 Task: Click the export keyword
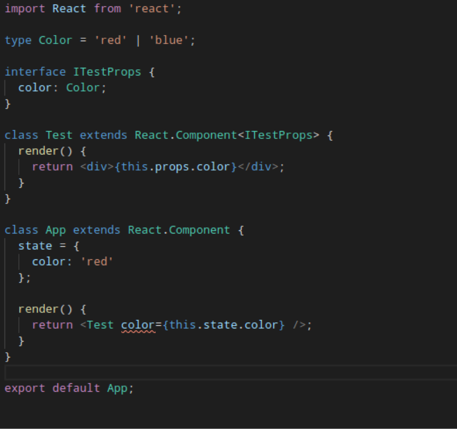[25, 388]
